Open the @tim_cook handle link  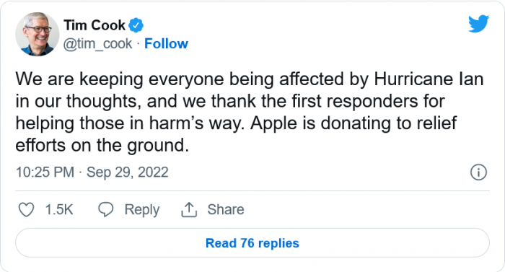click(x=97, y=43)
